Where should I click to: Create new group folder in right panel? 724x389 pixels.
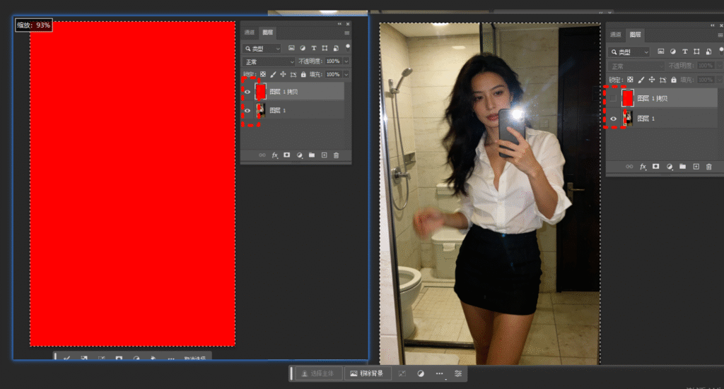click(682, 167)
